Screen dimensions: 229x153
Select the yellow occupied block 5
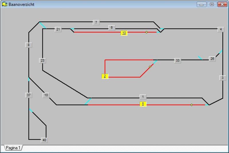point(143,104)
